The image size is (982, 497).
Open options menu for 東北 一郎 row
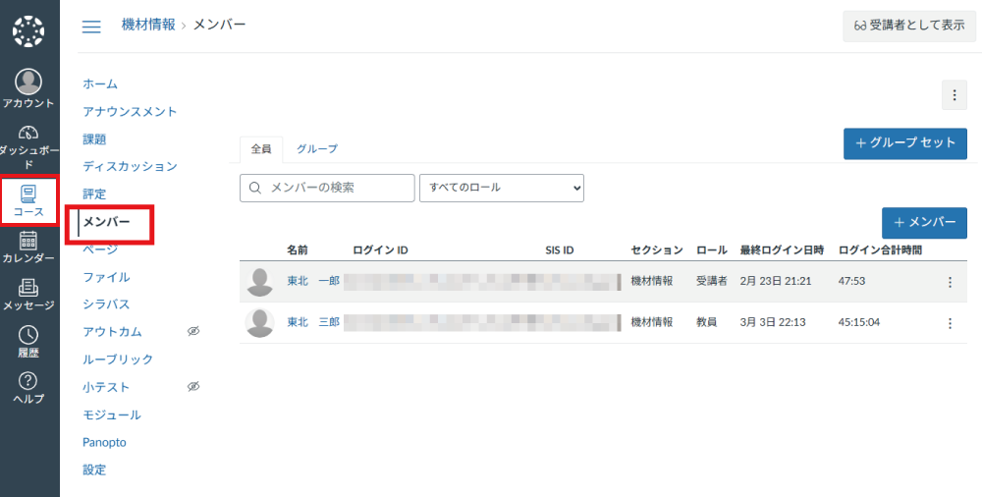[950, 282]
